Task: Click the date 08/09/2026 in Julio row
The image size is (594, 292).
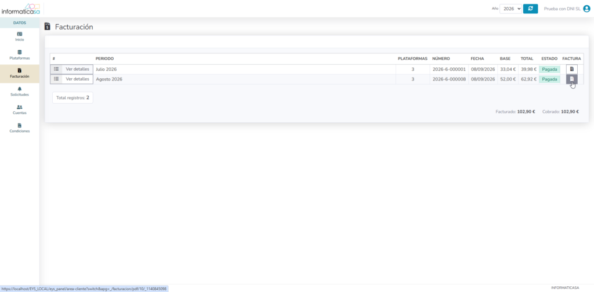Action: click(483, 69)
